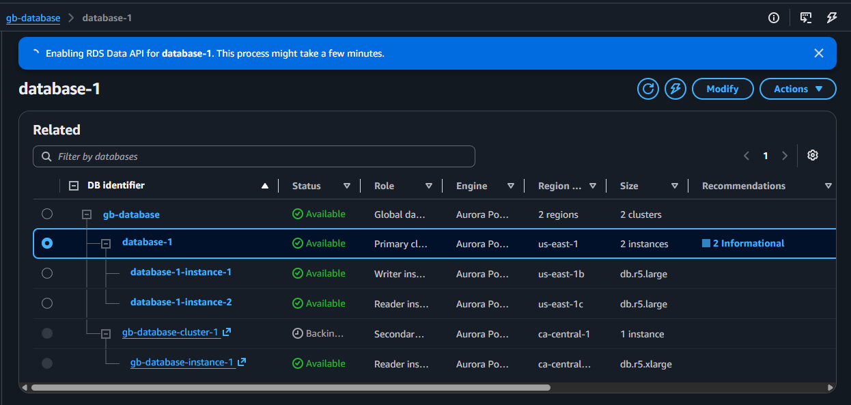Click the Available status of gb-database
The height and width of the screenshot is (405, 851).
(319, 214)
